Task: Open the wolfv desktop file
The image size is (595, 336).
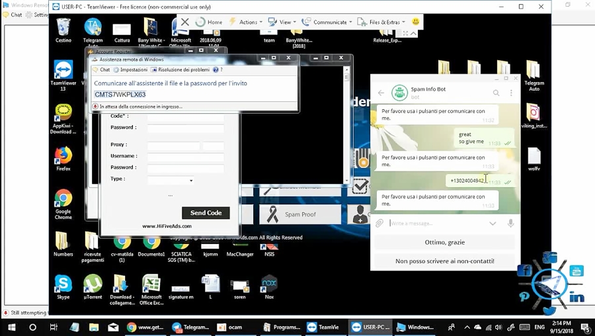Action: click(534, 159)
